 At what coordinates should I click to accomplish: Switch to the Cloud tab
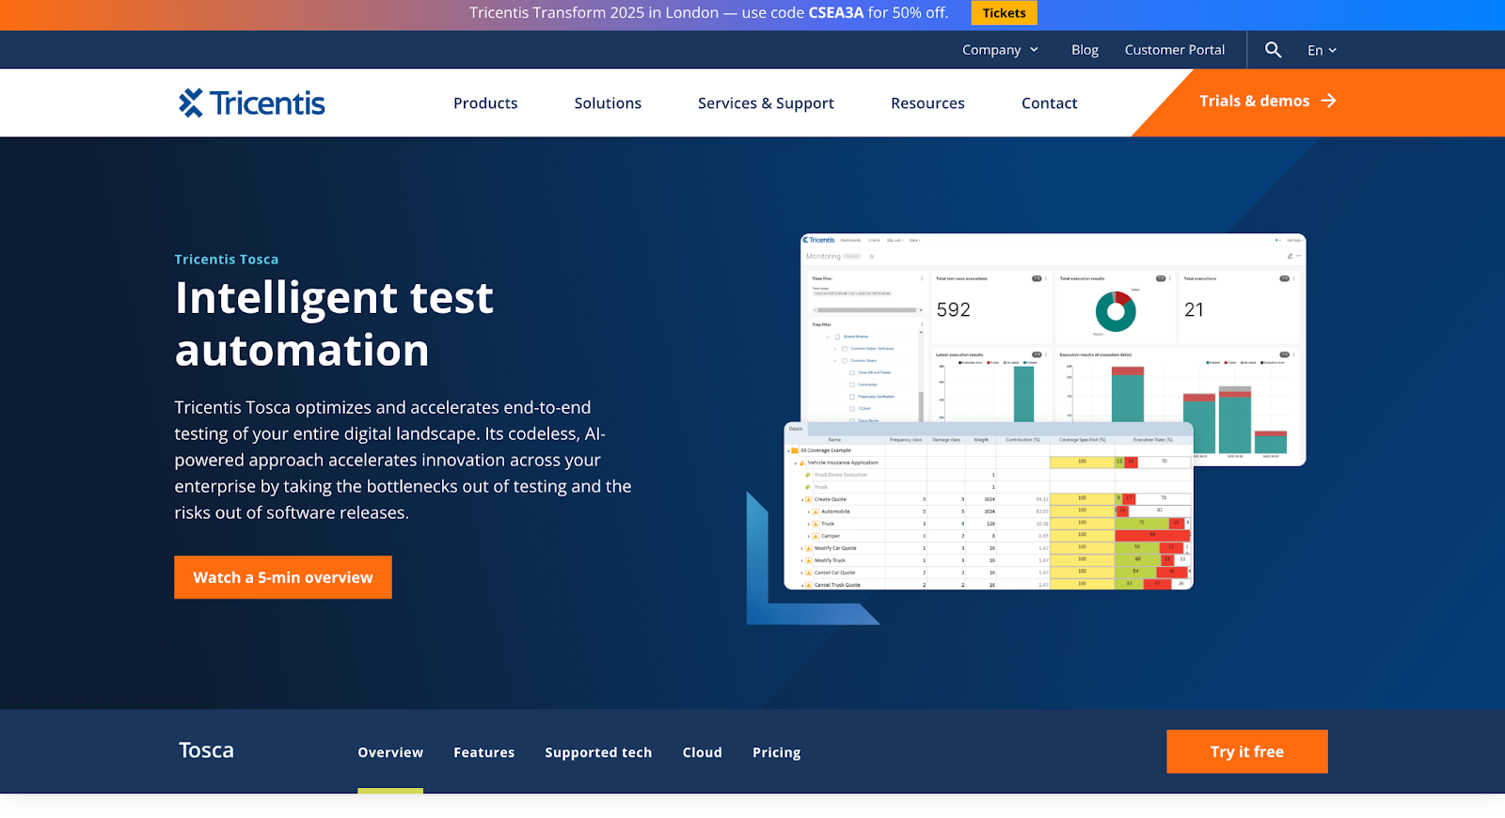(702, 752)
